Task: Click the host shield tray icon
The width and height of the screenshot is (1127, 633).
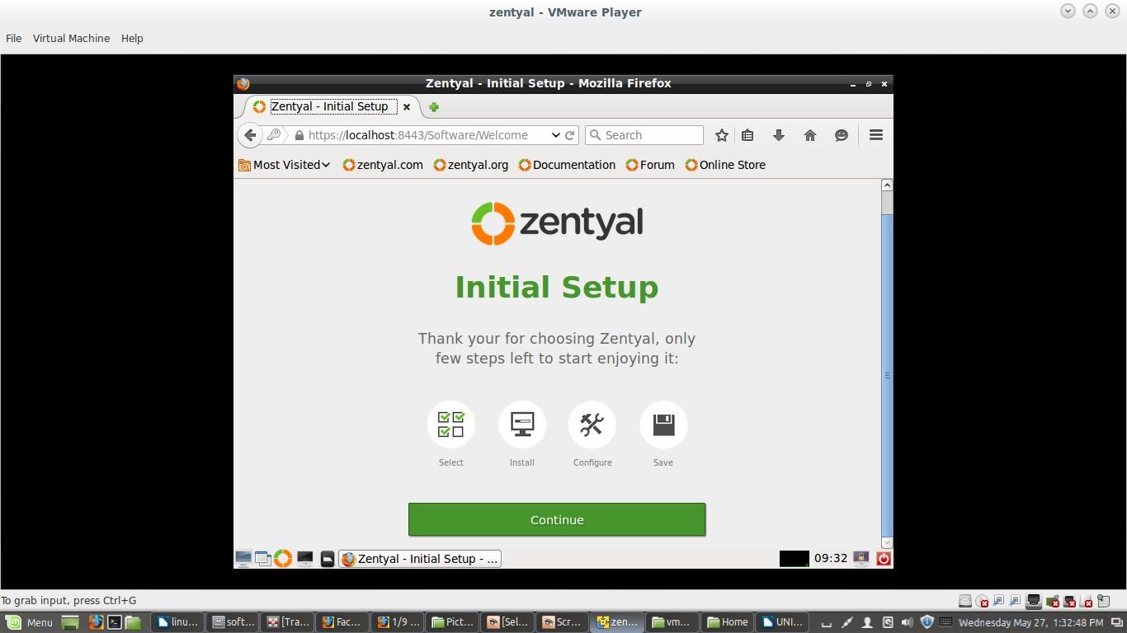Action: pos(927,622)
